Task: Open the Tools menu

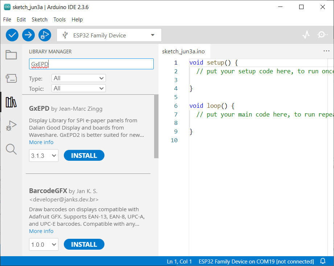Action: coord(59,20)
